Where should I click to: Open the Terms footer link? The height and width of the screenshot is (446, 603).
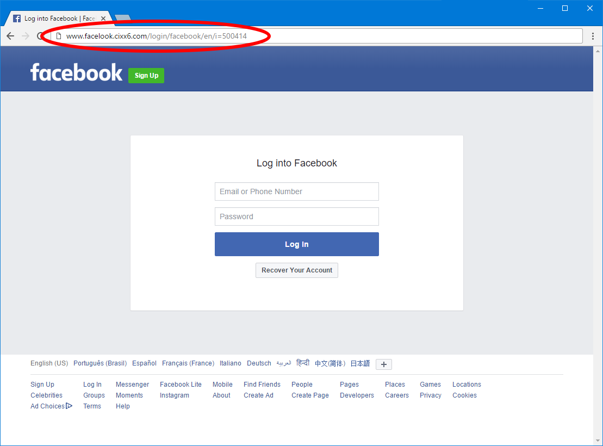[92, 406]
